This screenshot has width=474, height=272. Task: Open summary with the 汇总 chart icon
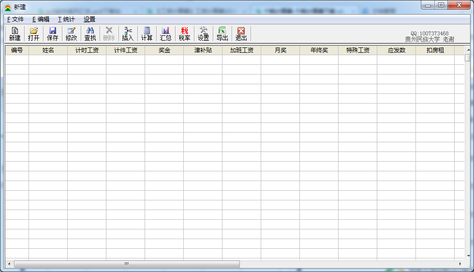pos(165,34)
